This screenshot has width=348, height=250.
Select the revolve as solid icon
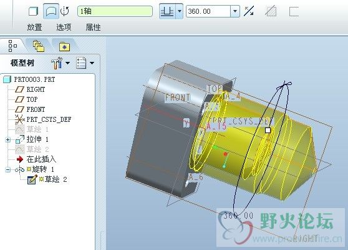(34, 11)
